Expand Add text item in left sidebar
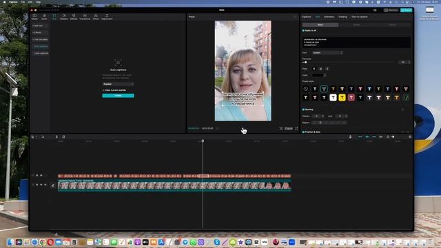Image resolution: width=441 pixels, height=248 pixels. (40, 25)
